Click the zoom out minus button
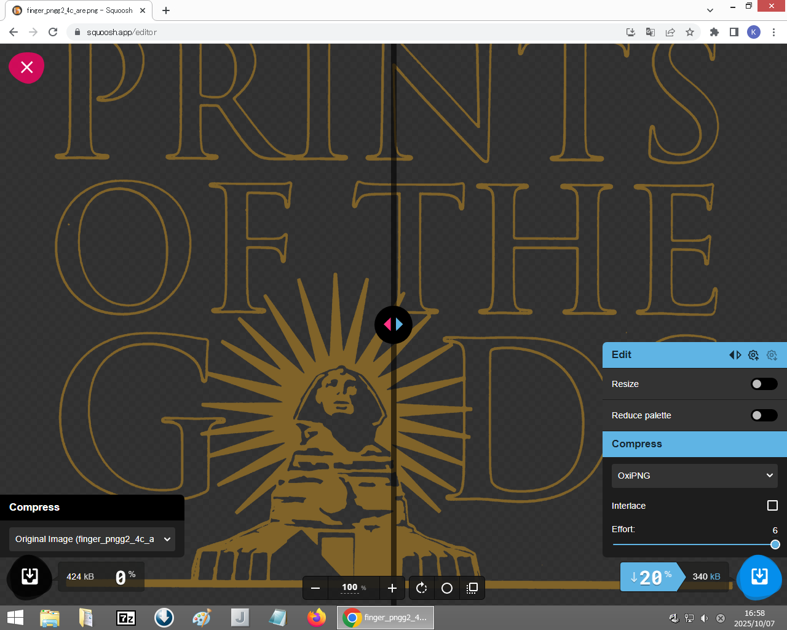 tap(315, 588)
